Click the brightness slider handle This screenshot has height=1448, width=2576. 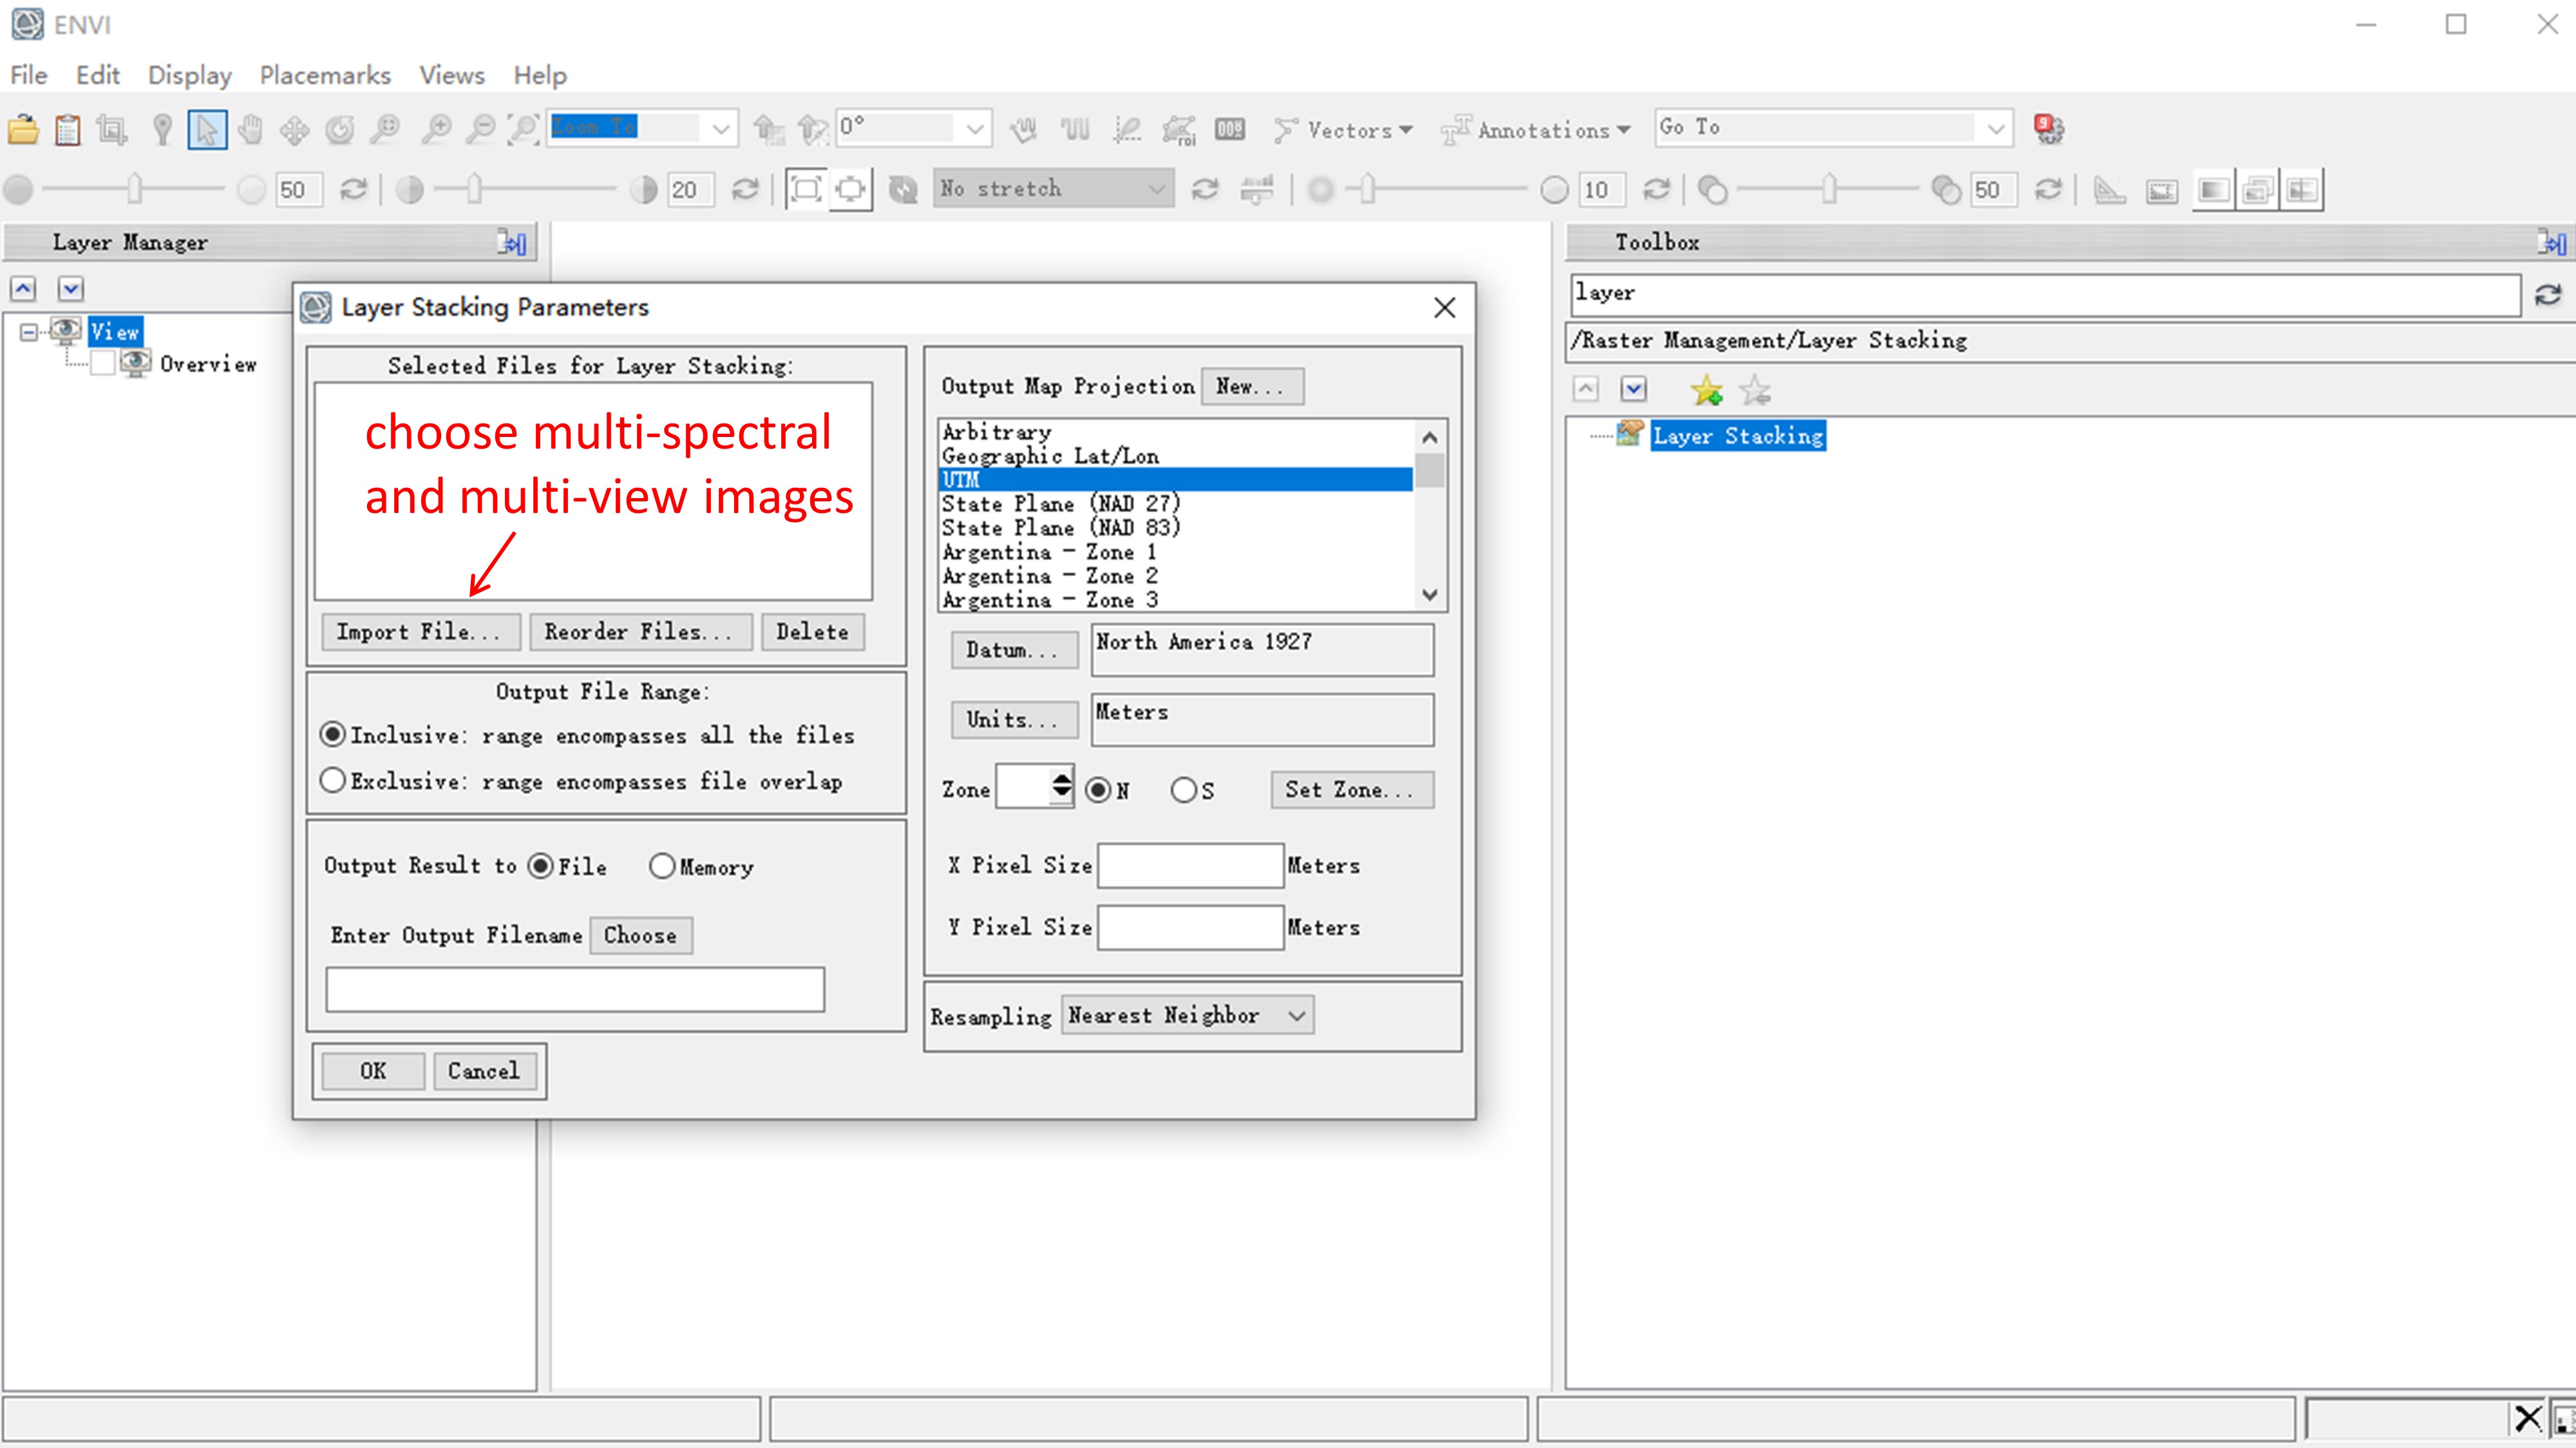(x=134, y=189)
